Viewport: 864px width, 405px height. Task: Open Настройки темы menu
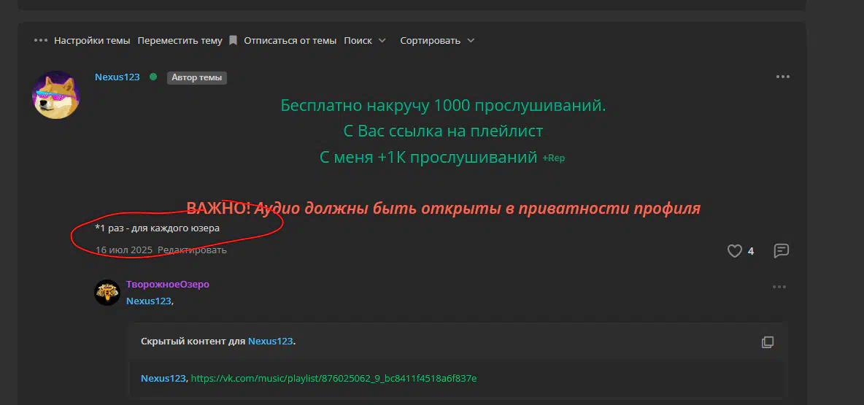92,40
